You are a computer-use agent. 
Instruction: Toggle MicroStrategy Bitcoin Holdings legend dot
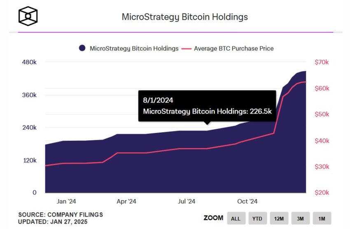tap(82, 48)
